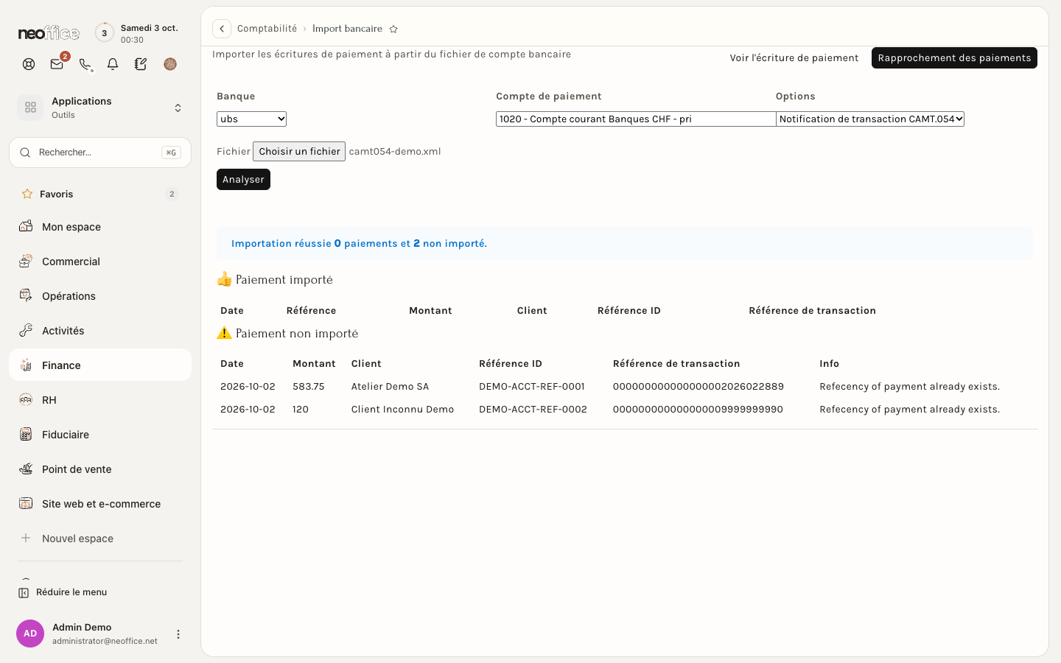Click the AD user avatar
The image size is (1061, 663).
(30, 634)
